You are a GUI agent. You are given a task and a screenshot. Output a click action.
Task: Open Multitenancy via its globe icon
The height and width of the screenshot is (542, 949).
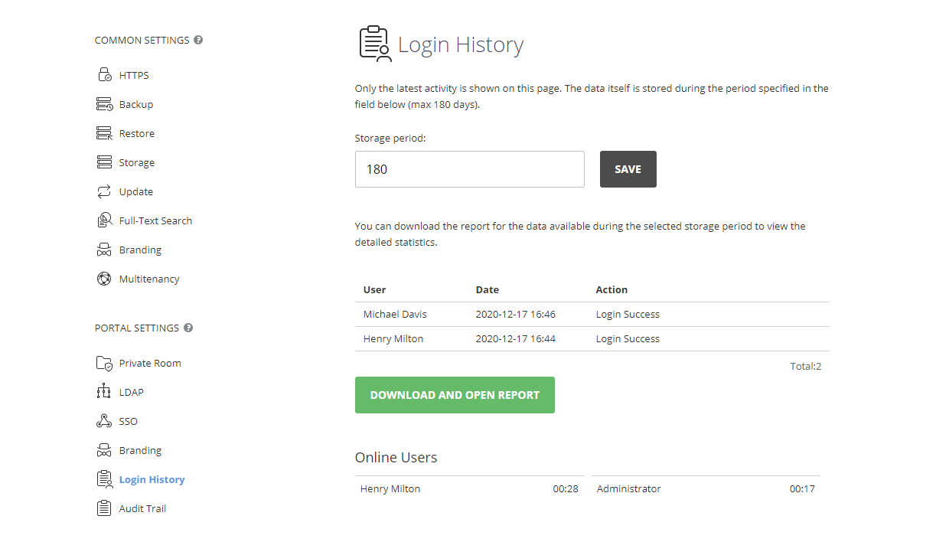tap(104, 278)
